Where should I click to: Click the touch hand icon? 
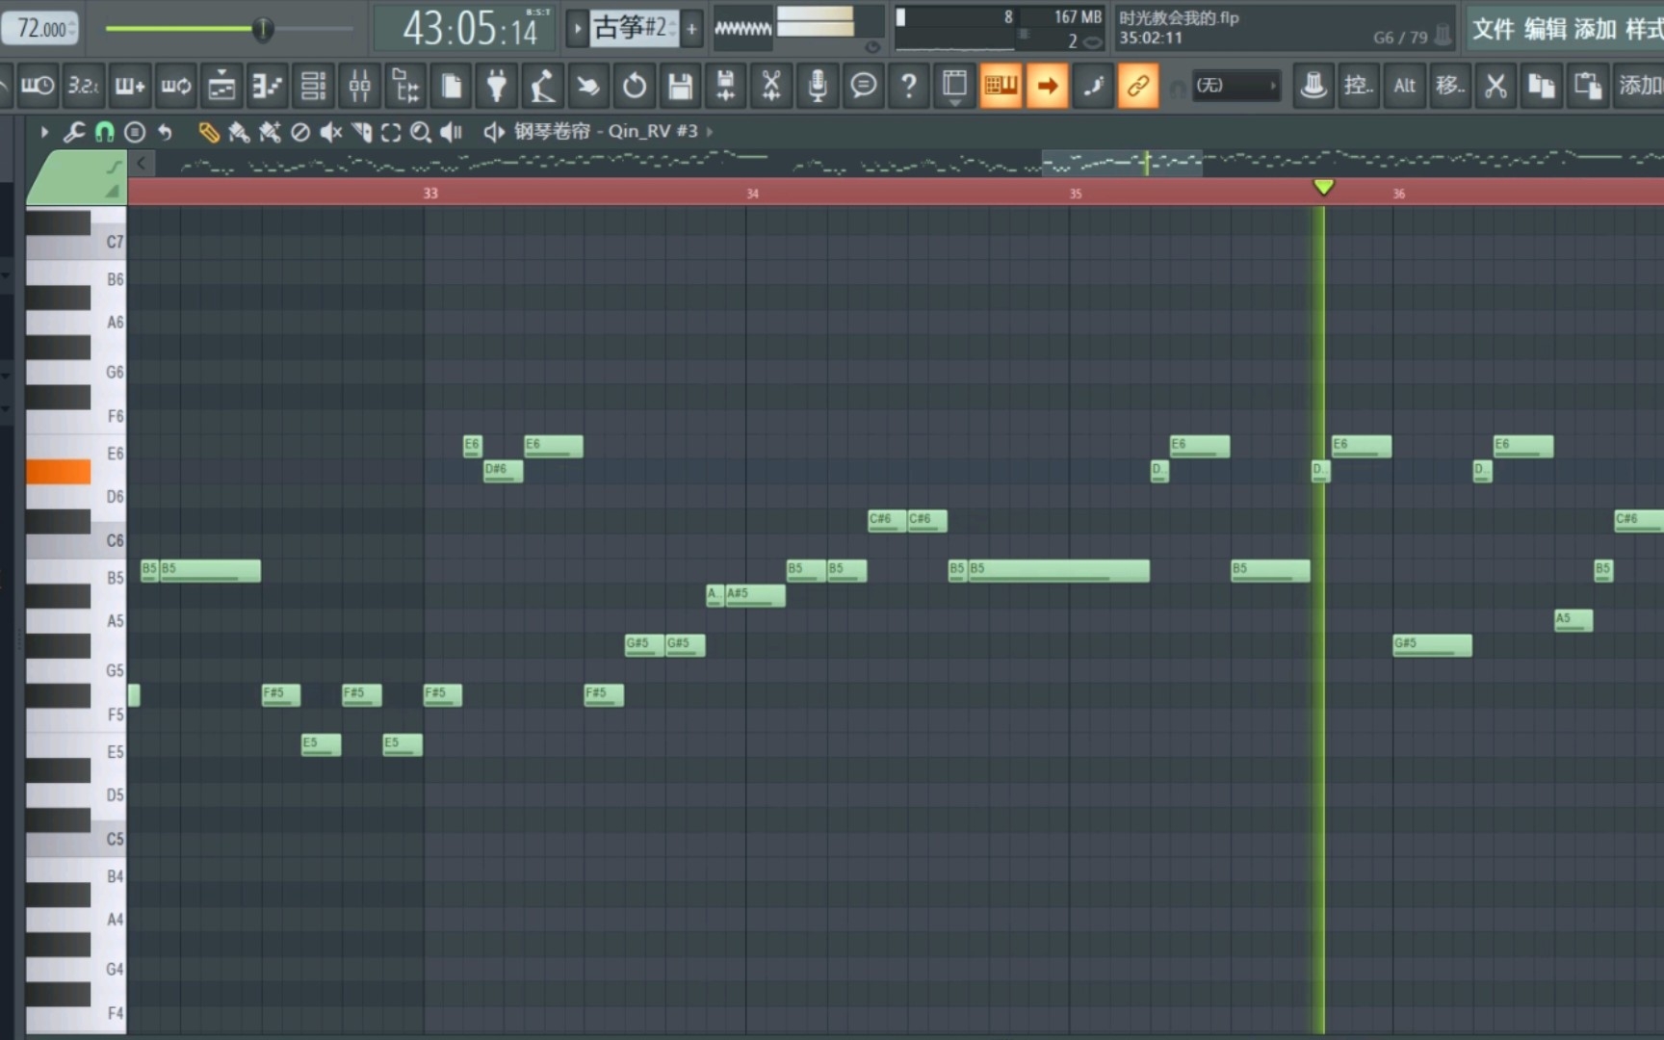coord(587,87)
